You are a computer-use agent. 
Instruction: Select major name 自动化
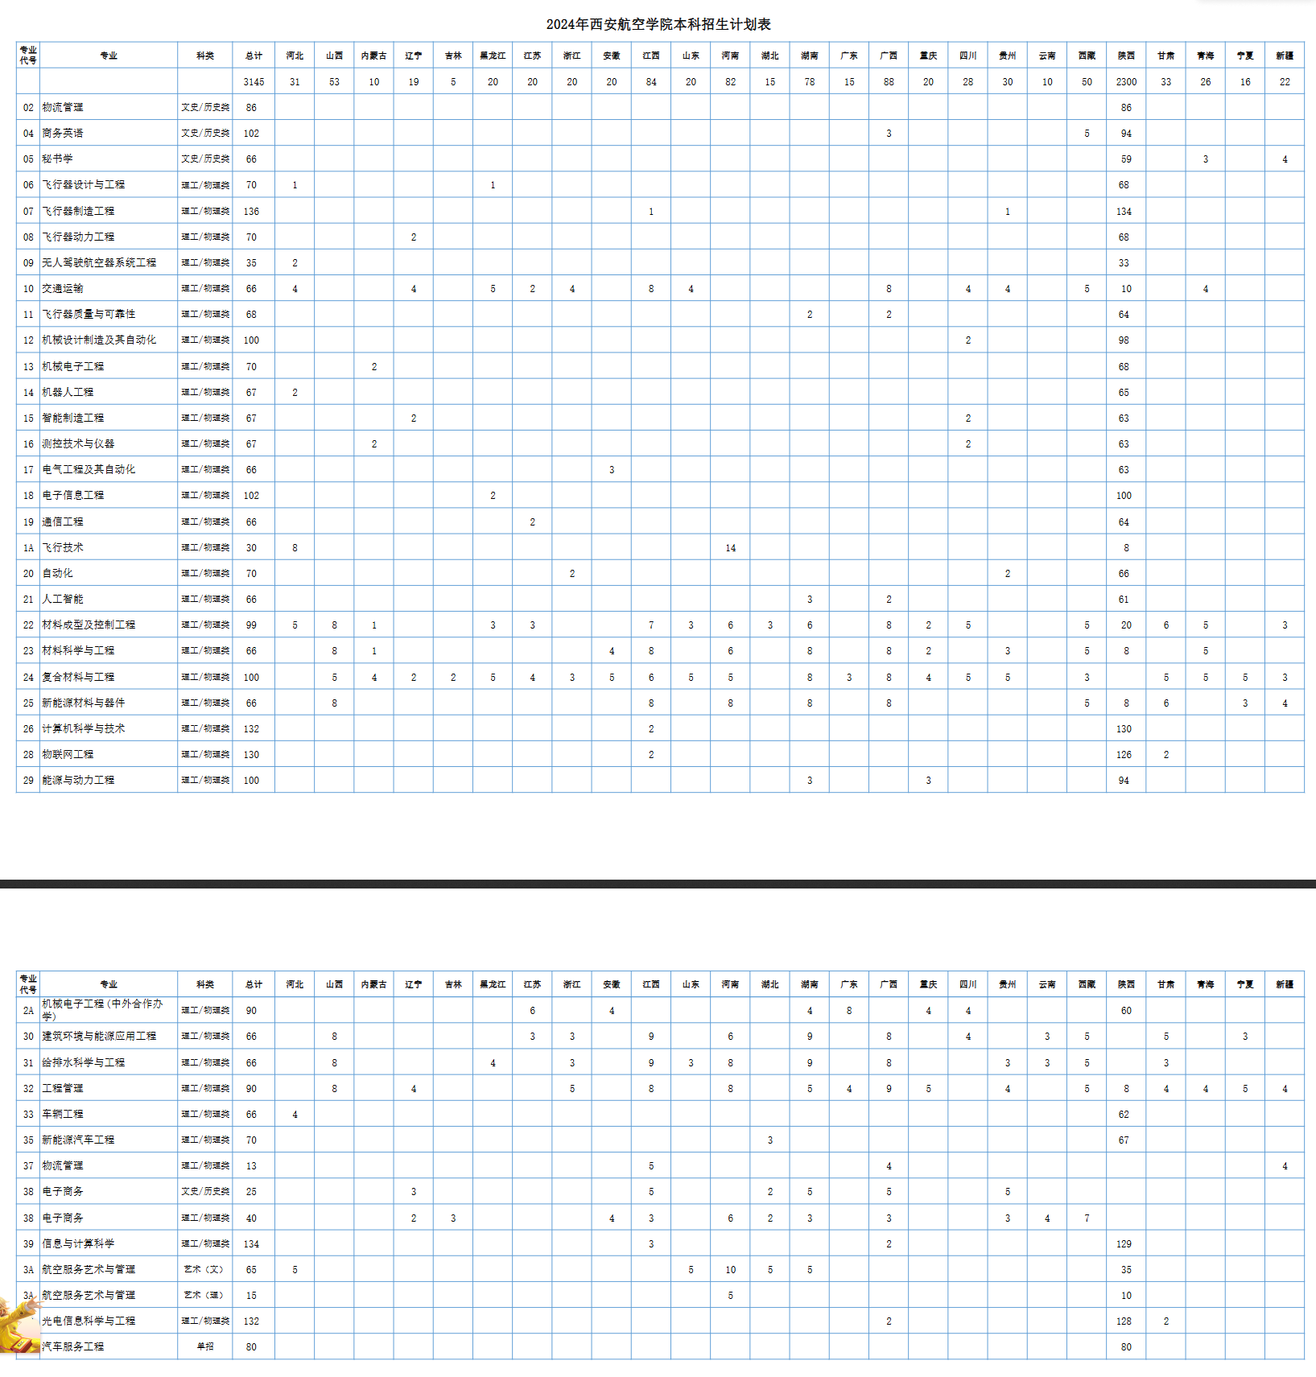[x=57, y=574]
